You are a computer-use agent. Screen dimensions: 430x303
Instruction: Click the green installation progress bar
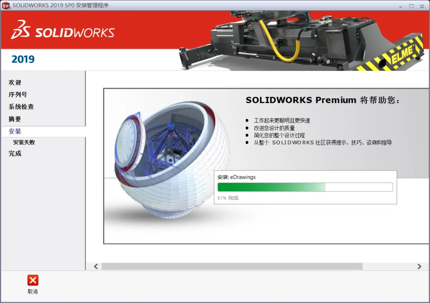pyautogui.click(x=305, y=187)
